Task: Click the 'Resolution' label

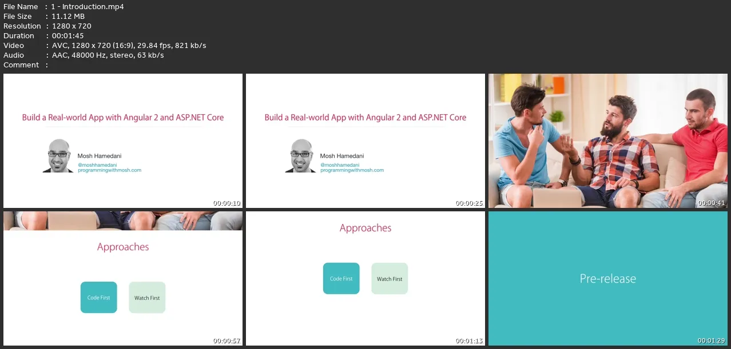Action: pyautogui.click(x=22, y=26)
